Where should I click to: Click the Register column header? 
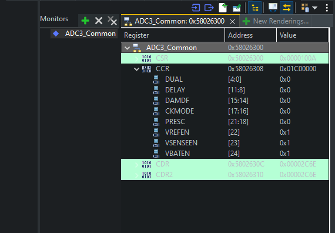click(x=173, y=35)
